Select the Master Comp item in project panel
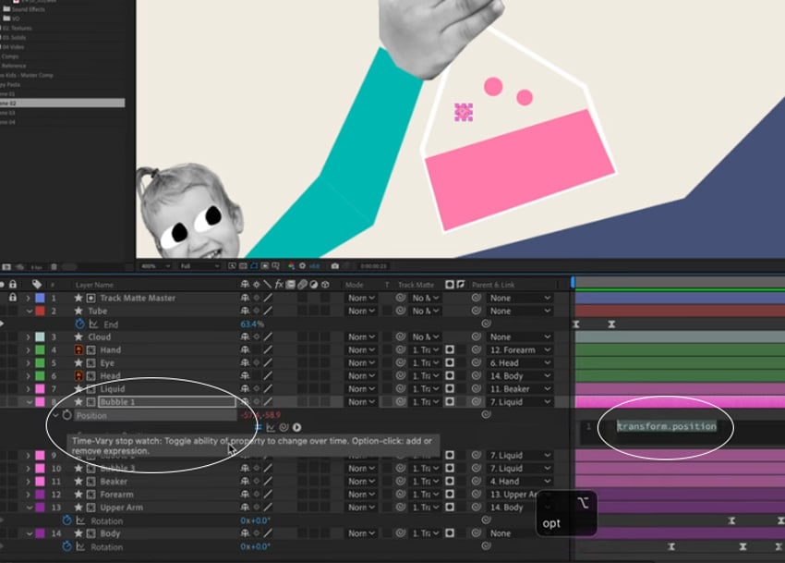This screenshot has height=563, width=785. 27,75
